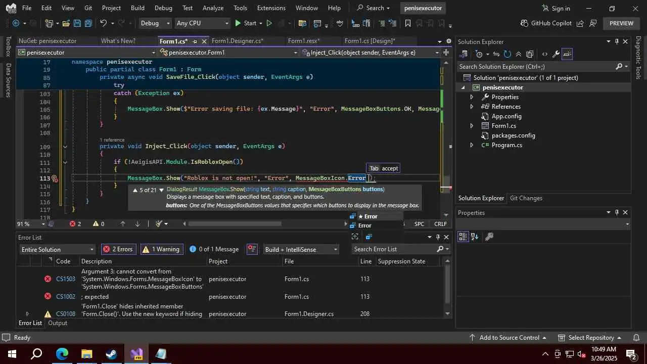Navigate backward in the editor toolbar

pyautogui.click(x=16, y=23)
